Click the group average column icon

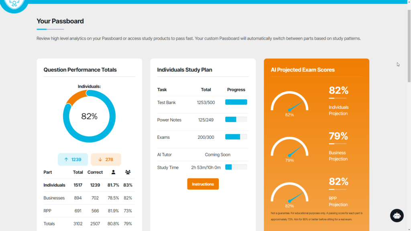pos(128,172)
